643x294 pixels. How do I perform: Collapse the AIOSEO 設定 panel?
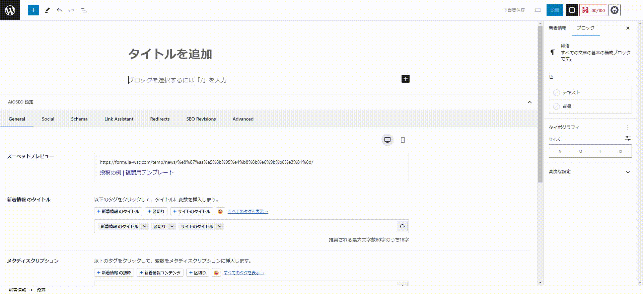pos(529,102)
